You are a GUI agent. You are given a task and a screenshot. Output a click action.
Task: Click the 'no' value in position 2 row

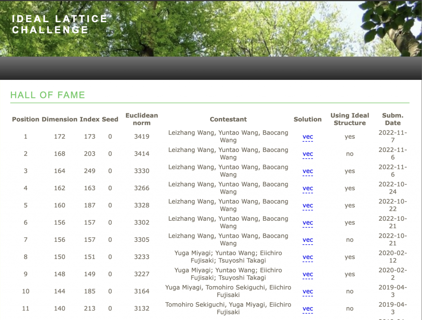(x=349, y=154)
